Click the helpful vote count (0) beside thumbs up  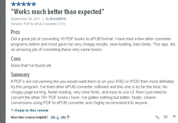tap(53, 117)
